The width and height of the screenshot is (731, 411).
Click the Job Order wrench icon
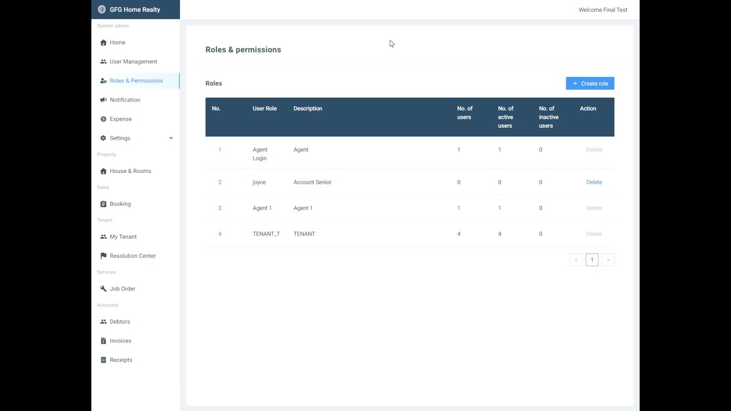(103, 289)
